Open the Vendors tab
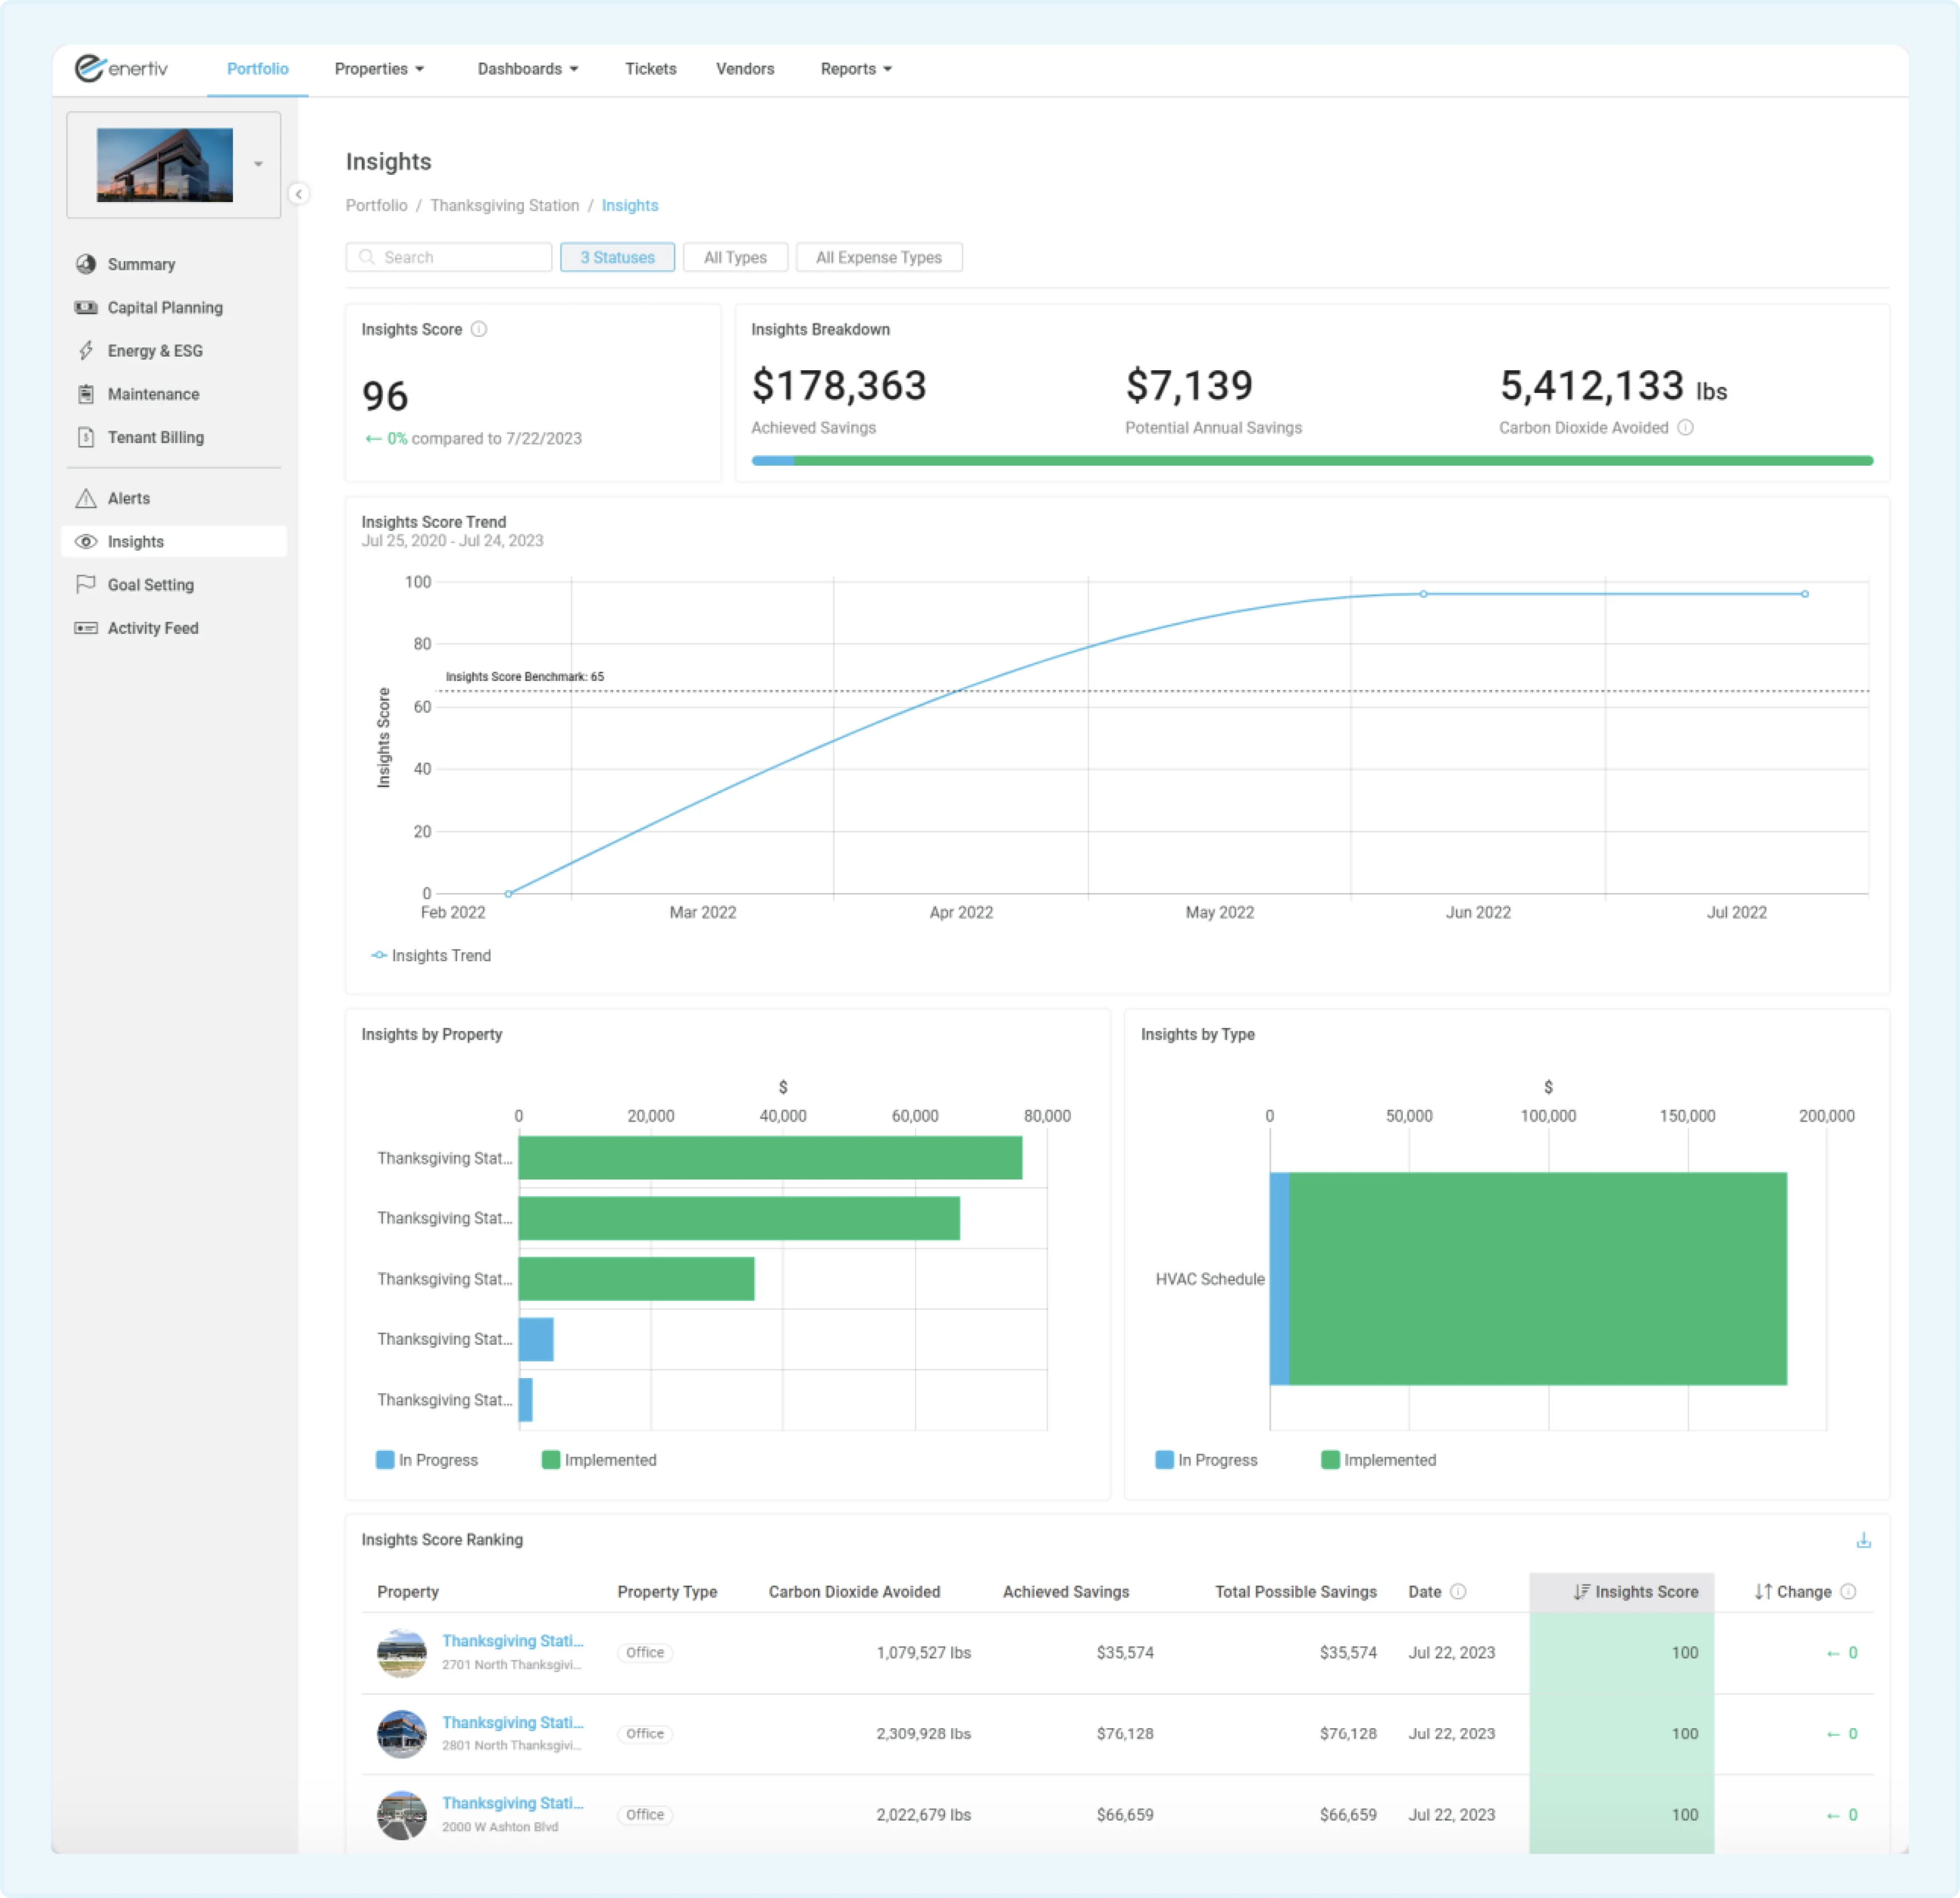Screen dimensions: 1960x1898 pos(744,68)
